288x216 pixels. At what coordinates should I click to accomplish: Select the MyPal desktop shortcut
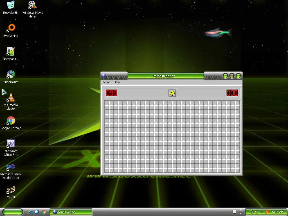click(11, 192)
